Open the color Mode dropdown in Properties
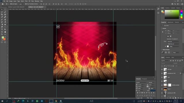Image resolution: width=184 pixels, height=103 pixels. click(173, 41)
